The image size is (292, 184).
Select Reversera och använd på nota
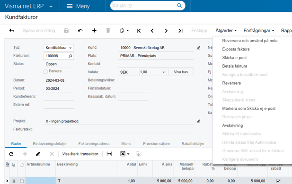tap(250, 41)
